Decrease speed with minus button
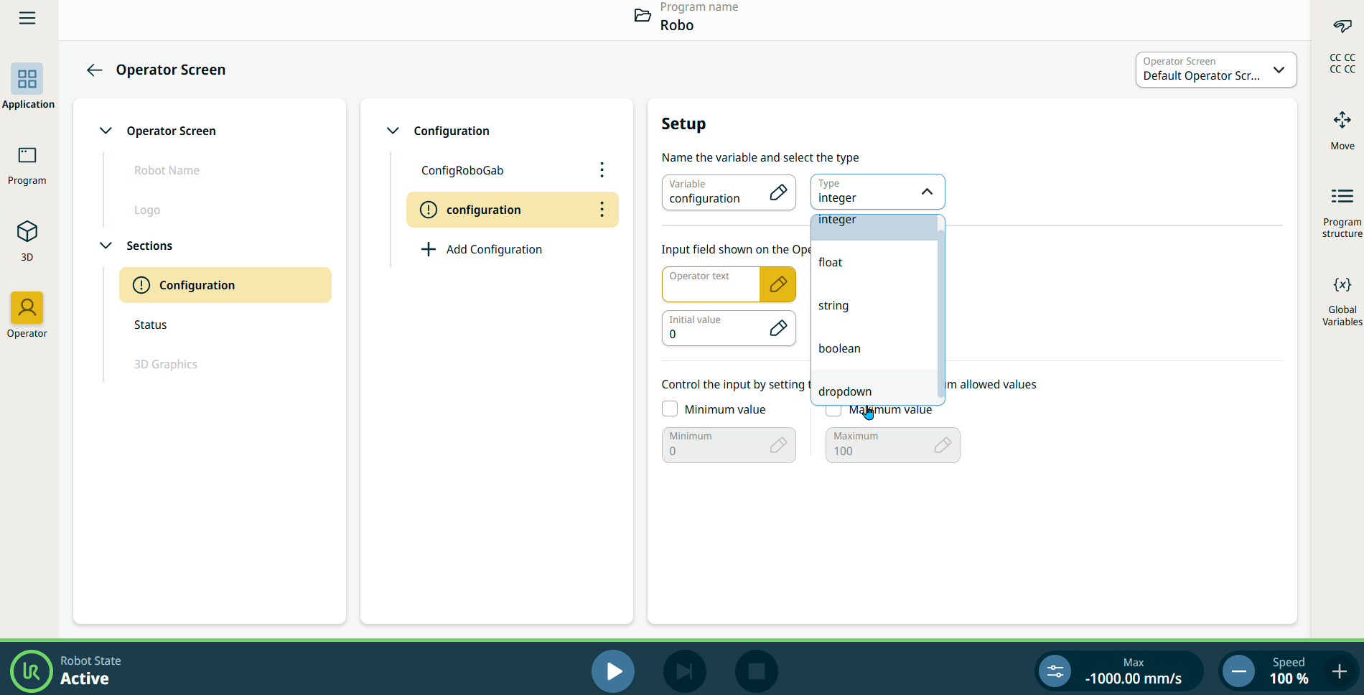Viewport: 1364px width, 695px height. (x=1238, y=671)
